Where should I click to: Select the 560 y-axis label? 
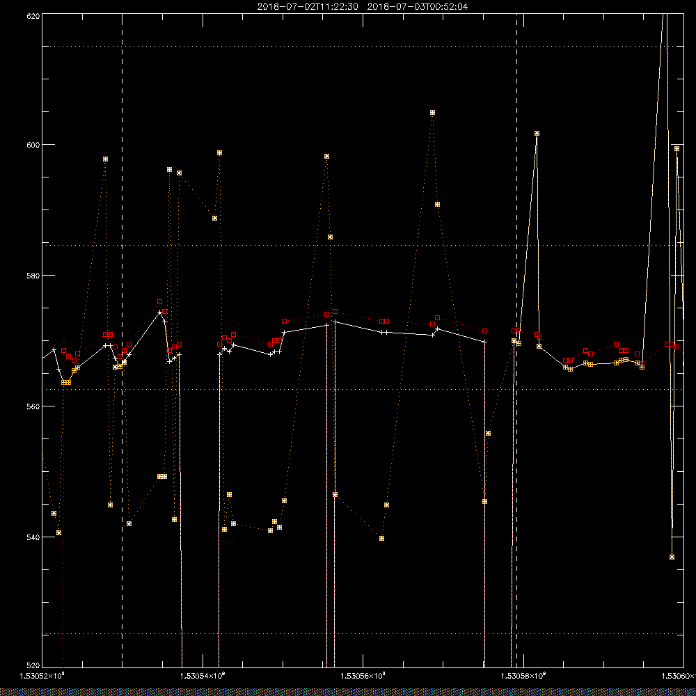coord(33,406)
